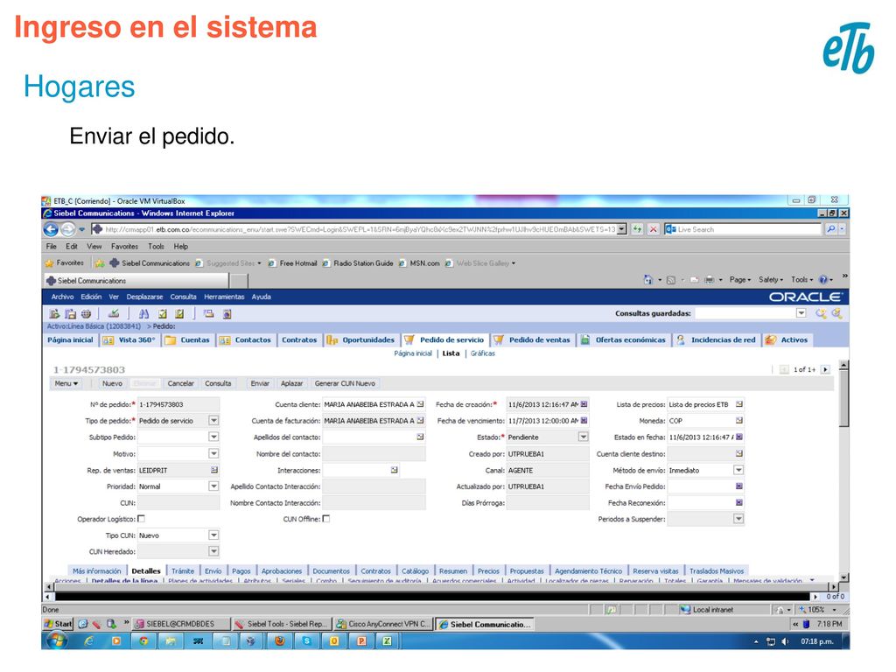The height and width of the screenshot is (672, 896).
Task: Expand the Subtipo Pedido dropdown
Action: (213, 437)
